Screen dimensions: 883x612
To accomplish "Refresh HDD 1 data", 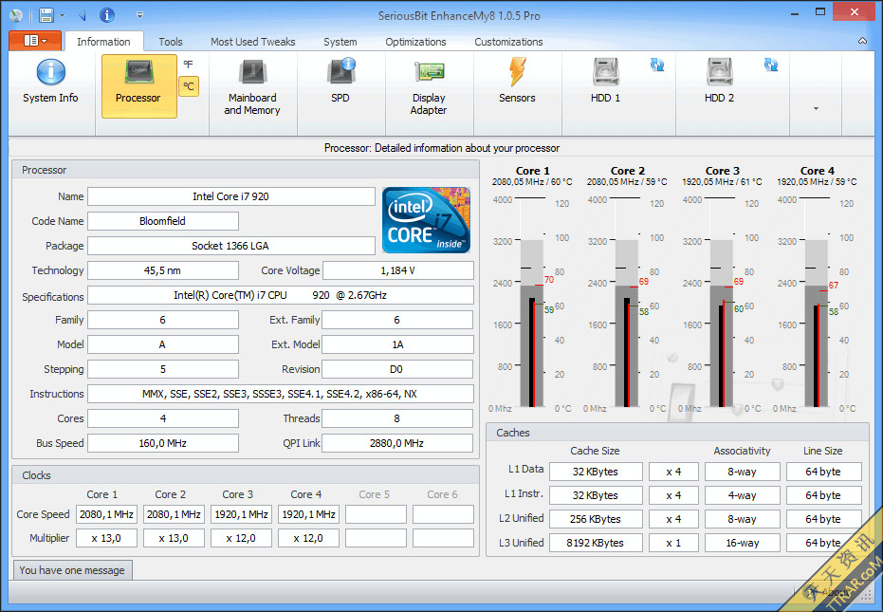I will coord(657,65).
